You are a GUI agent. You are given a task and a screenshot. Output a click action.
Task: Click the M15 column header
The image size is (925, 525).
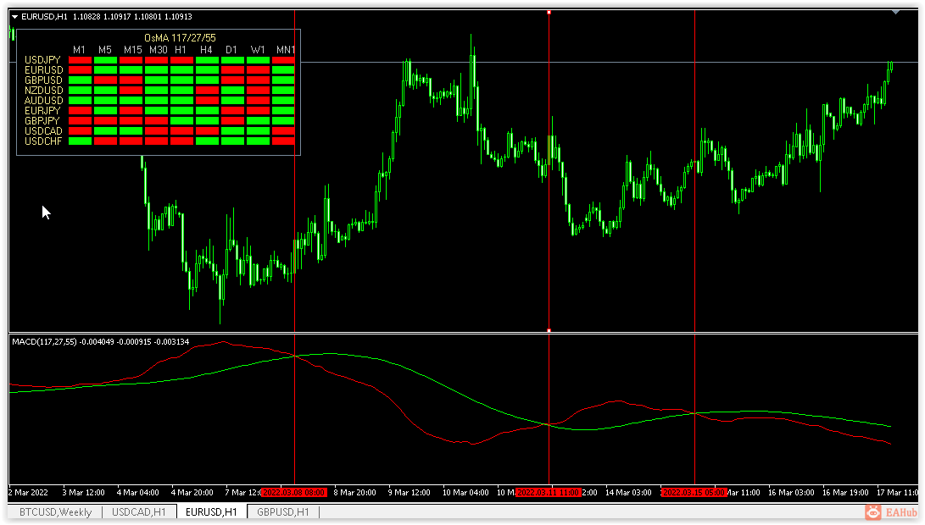pyautogui.click(x=133, y=49)
